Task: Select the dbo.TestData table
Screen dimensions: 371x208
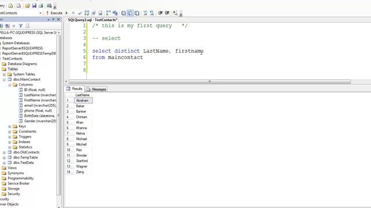Action: (23, 163)
